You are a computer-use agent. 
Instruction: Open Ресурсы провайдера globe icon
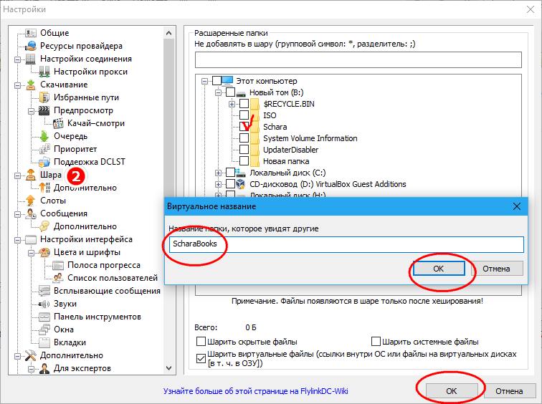[x=31, y=46]
